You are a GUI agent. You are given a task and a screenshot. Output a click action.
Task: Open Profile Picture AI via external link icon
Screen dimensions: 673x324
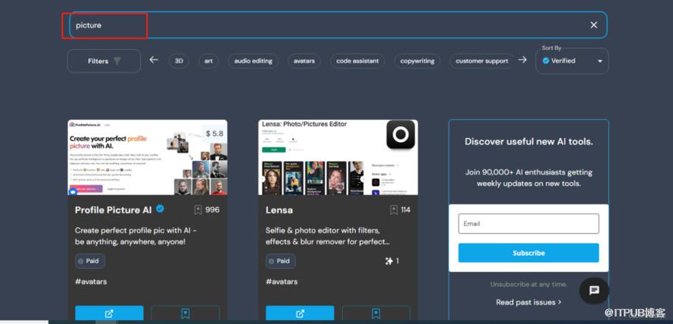[x=109, y=313]
